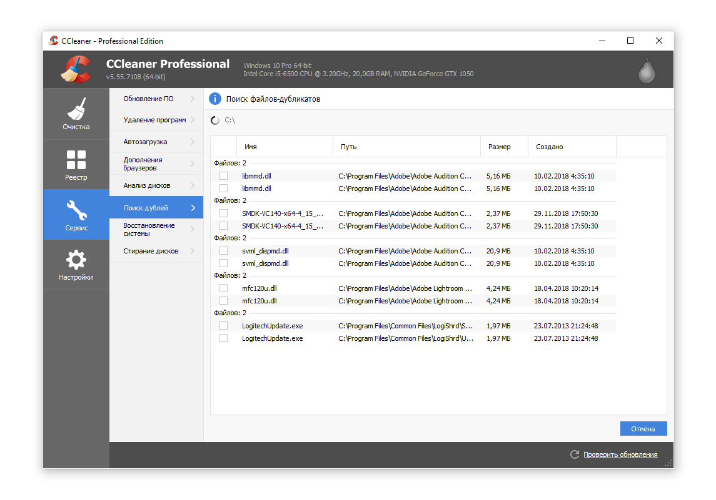Open the Удаление программ menu item
The width and height of the screenshot is (716, 500).
[156, 120]
